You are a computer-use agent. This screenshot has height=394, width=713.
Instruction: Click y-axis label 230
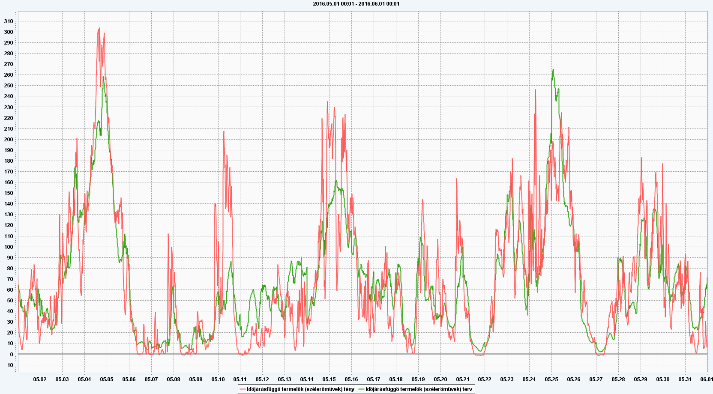[9, 107]
